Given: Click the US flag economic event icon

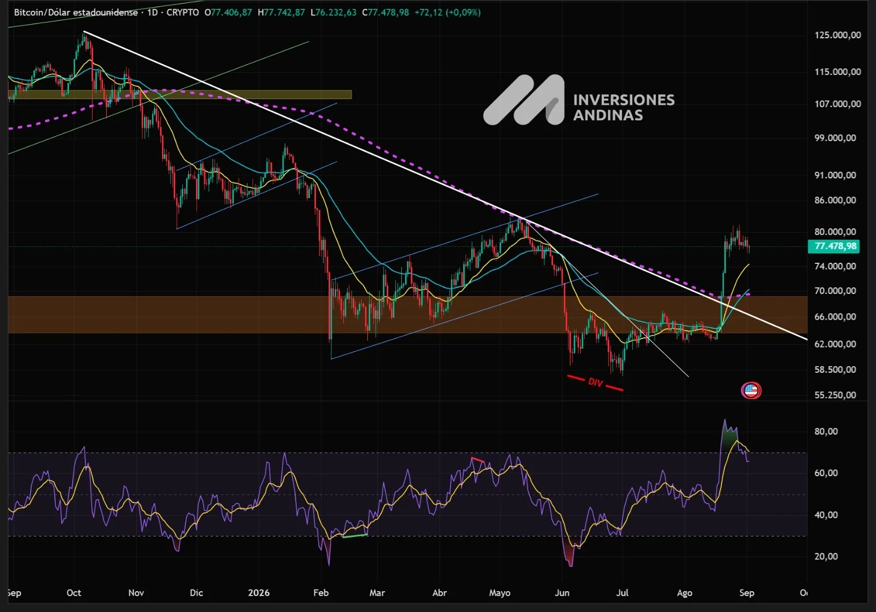Looking at the screenshot, I should [x=751, y=390].
